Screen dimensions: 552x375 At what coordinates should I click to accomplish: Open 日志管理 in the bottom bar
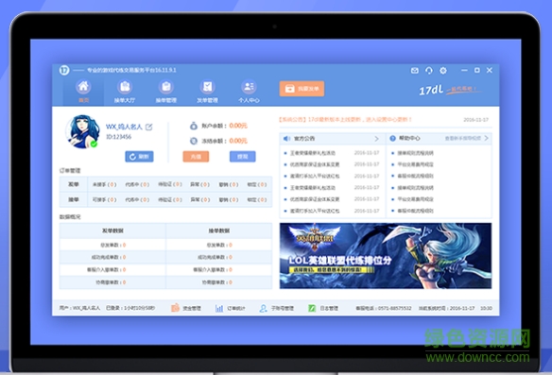pos(323,308)
